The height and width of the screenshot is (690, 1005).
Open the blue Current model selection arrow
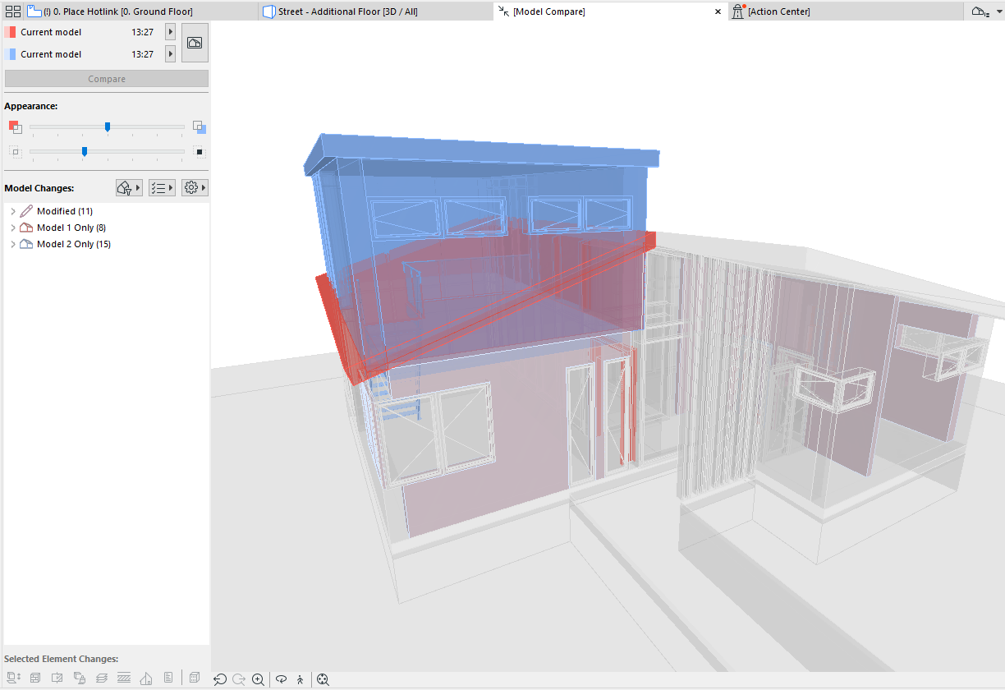click(x=170, y=54)
